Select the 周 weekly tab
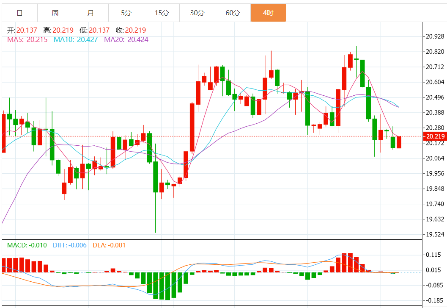Image resolution: width=447 pixels, height=308 pixels. click(55, 13)
